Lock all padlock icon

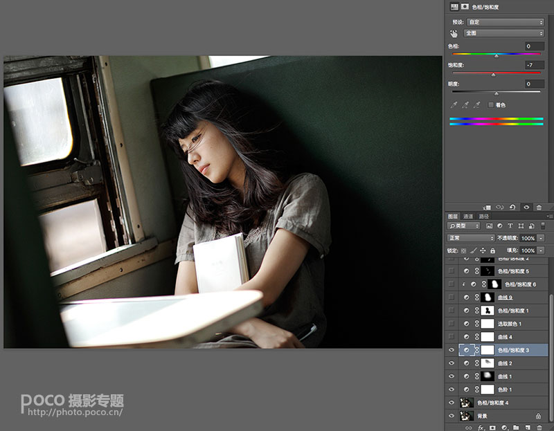pyautogui.click(x=492, y=250)
